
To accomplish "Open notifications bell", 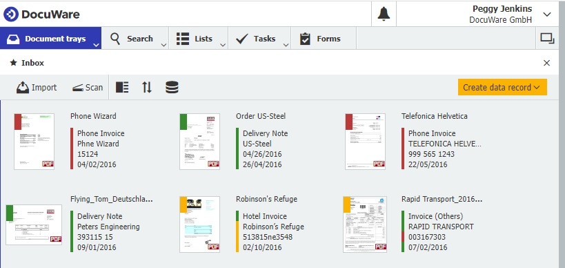I will click(384, 14).
